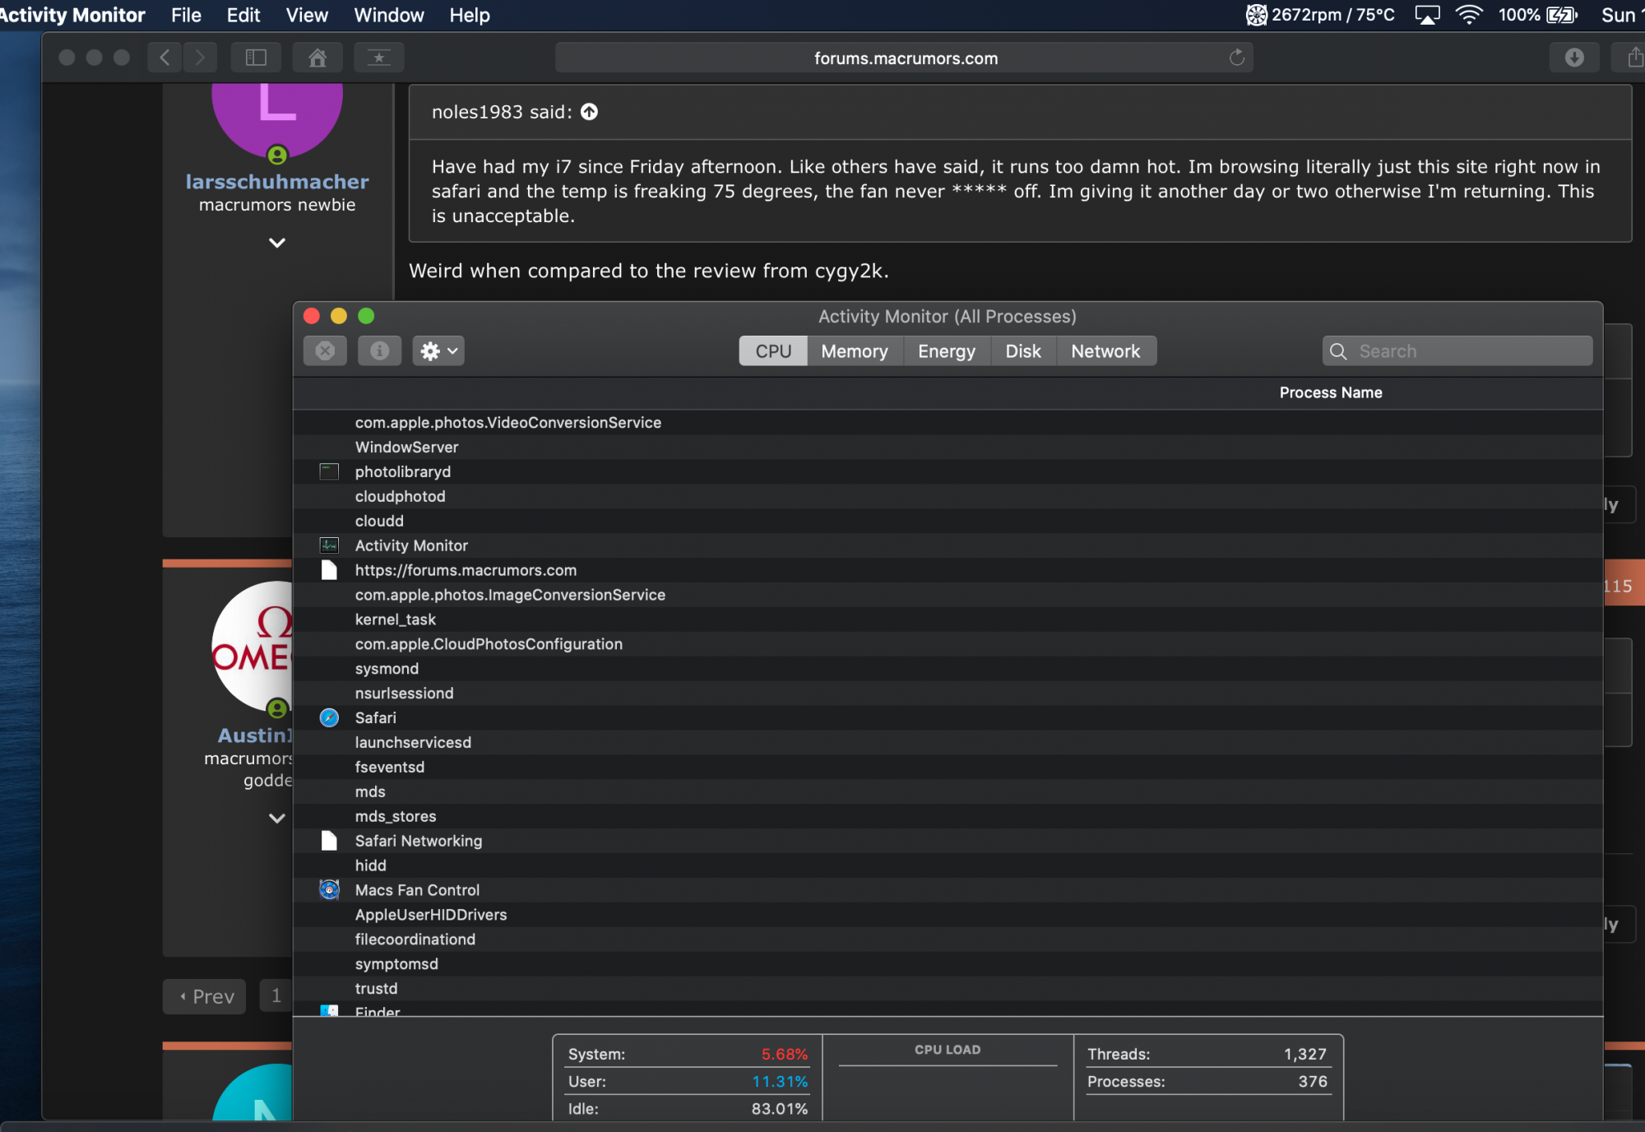Open the Help menu
This screenshot has width=1645, height=1132.
470,15
